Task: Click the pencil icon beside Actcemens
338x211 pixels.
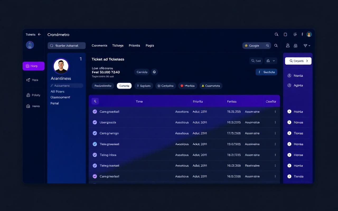Action: pos(52,86)
